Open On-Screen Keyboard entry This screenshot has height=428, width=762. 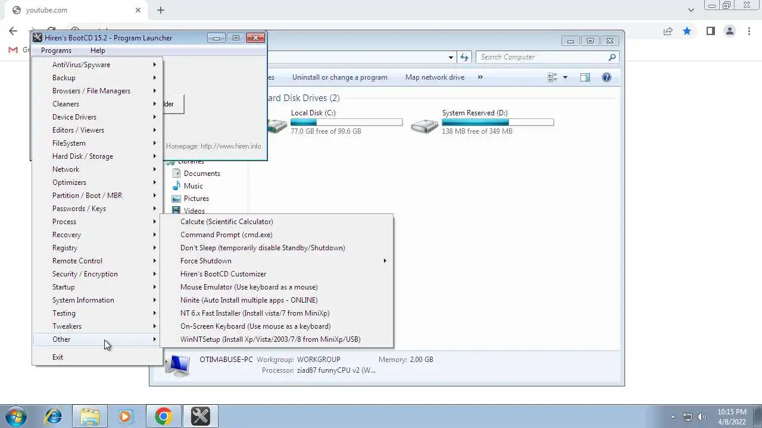(276, 326)
